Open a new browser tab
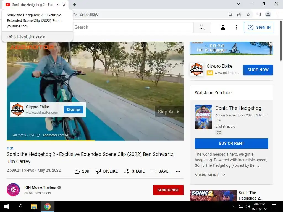 click(75, 5)
